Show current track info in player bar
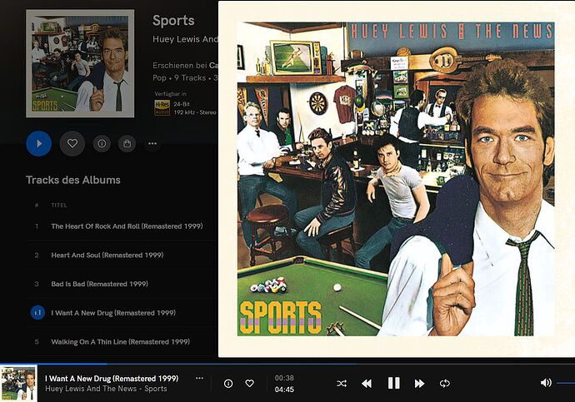This screenshot has height=402, width=575. point(228,384)
